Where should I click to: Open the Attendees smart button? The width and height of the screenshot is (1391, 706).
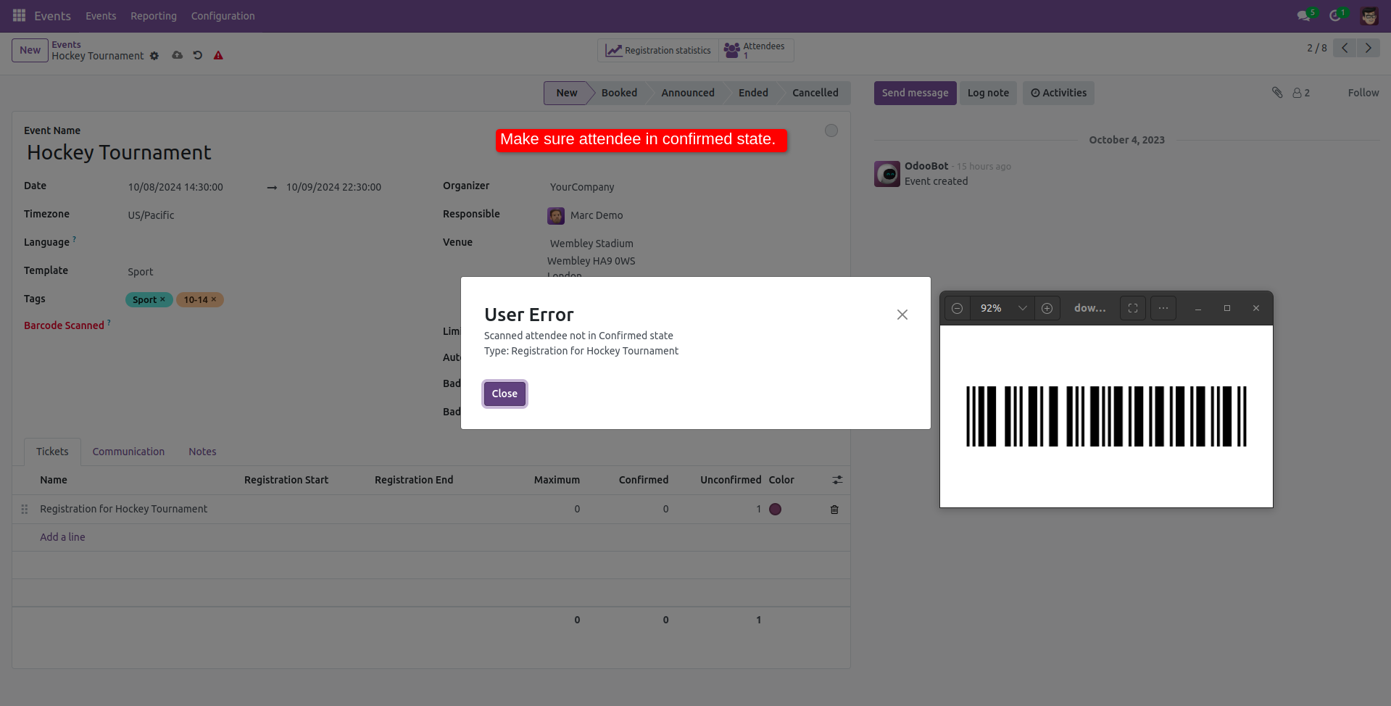(x=755, y=50)
